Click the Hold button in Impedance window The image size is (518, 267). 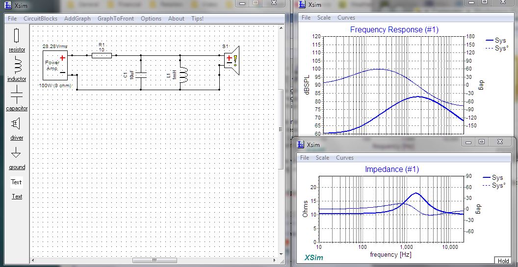pyautogui.click(x=503, y=261)
